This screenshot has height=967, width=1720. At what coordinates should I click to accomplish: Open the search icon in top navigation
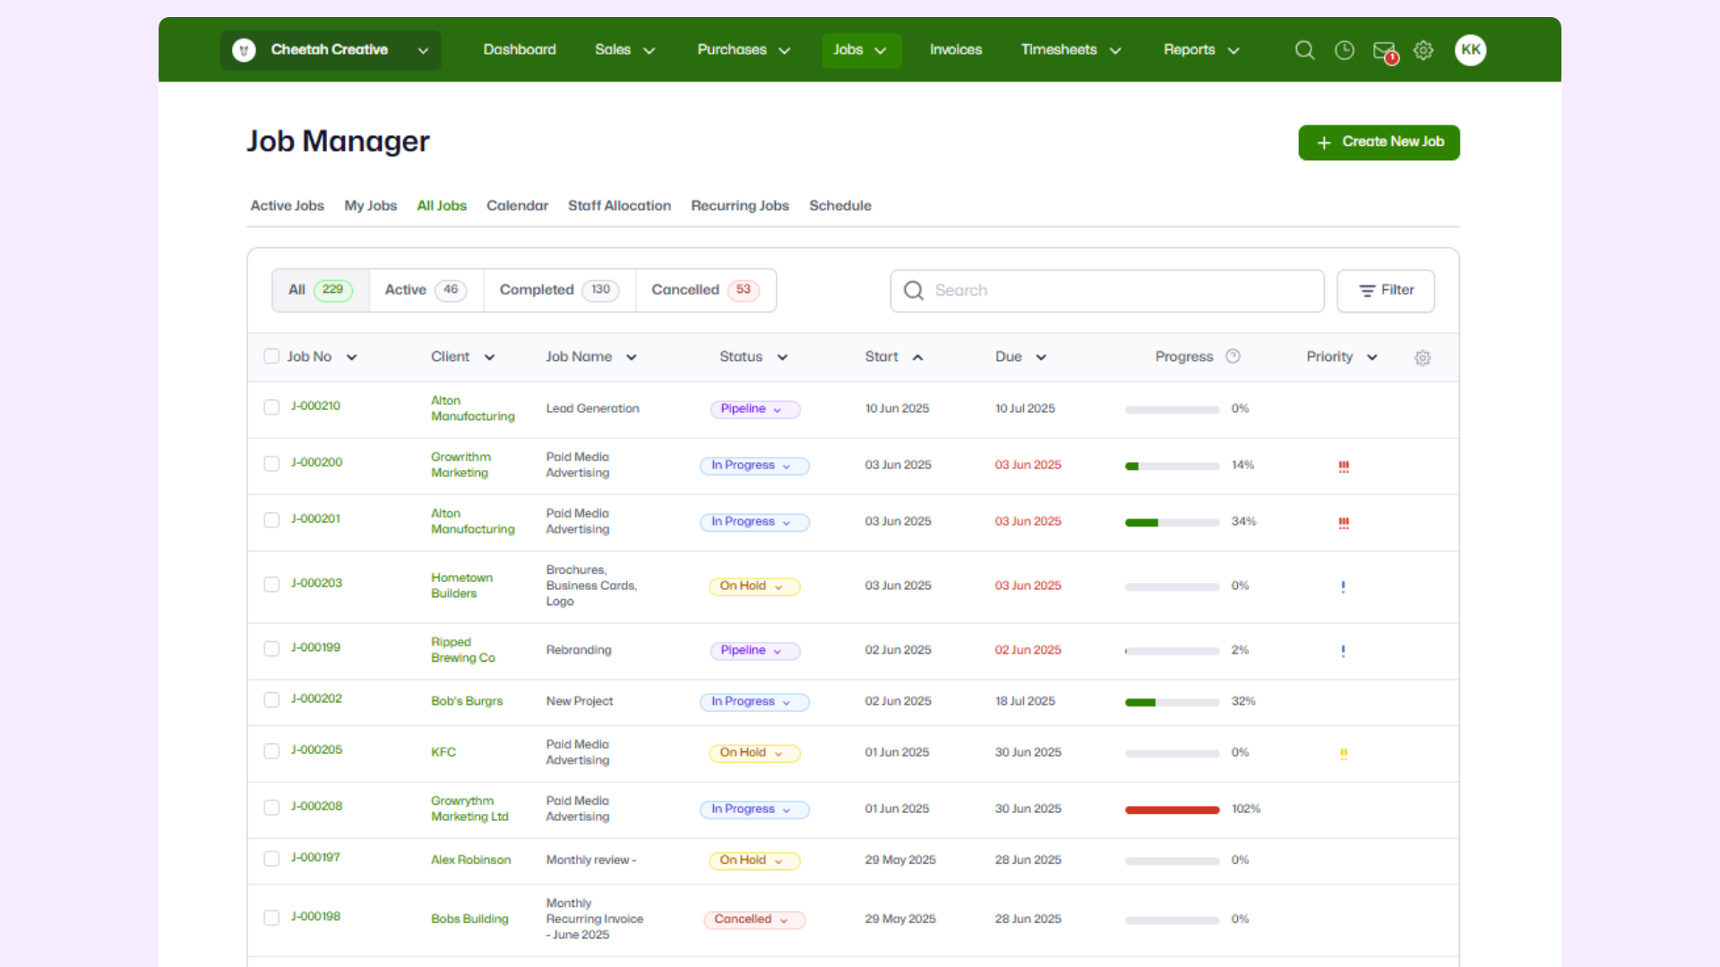coord(1304,50)
